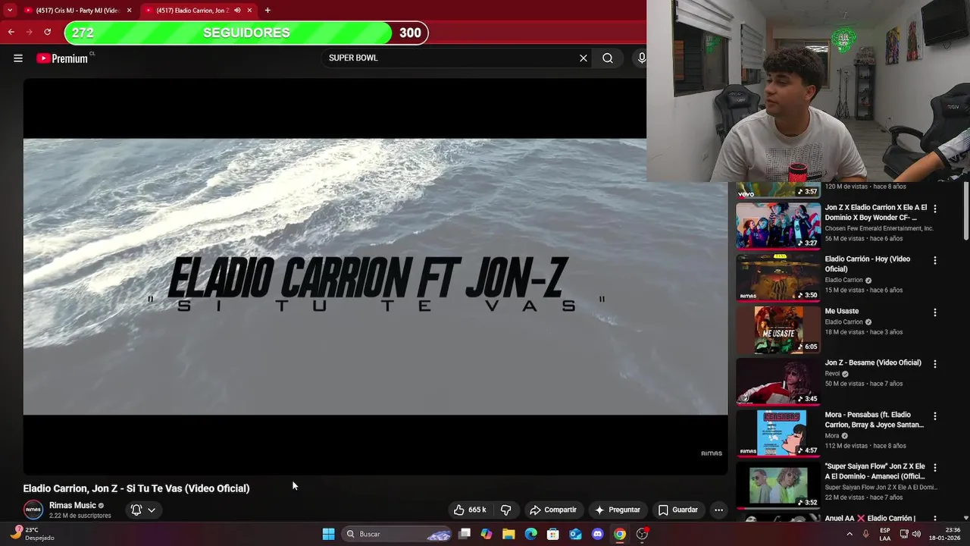Clear the SUPER BOWL search text
970x546 pixels.
click(x=584, y=58)
